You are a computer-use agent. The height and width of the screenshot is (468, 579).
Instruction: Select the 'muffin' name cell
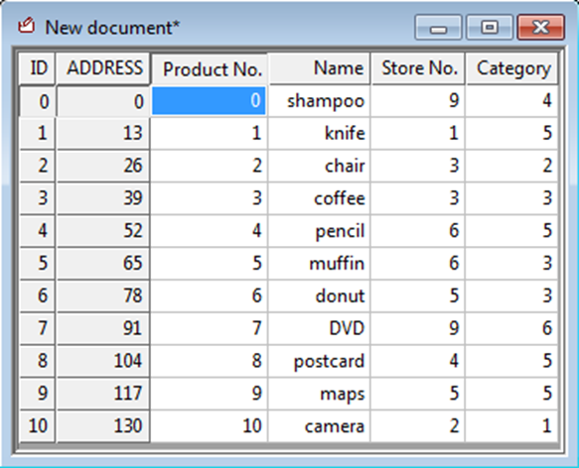pyautogui.click(x=319, y=264)
